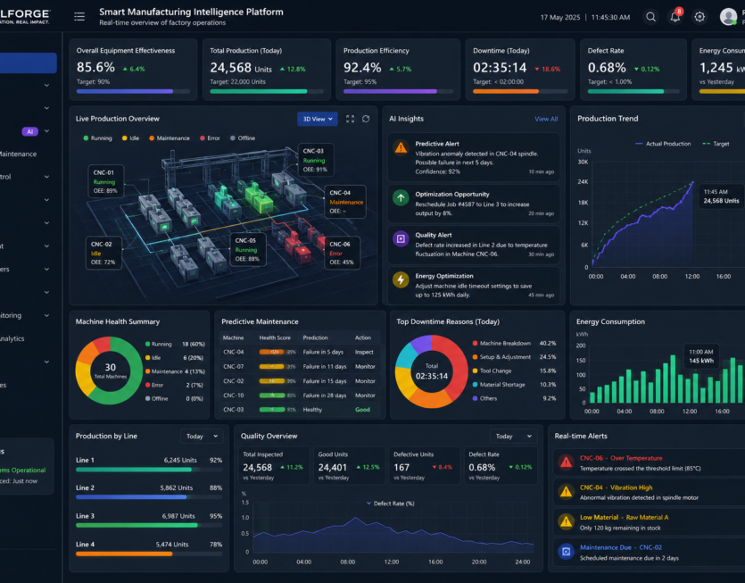Viewport: 745px width, 583px height.
Task: Click View All in AI Insights
Action: click(x=546, y=119)
